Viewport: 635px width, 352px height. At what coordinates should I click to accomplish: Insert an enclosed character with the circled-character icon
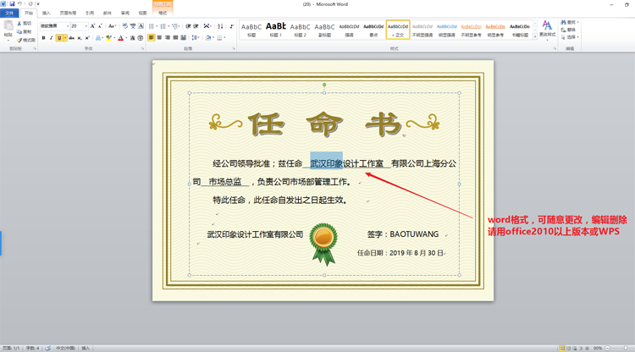click(x=141, y=38)
